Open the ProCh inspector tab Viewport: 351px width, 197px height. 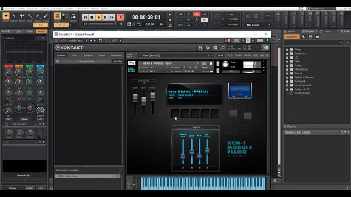[x=41, y=32]
